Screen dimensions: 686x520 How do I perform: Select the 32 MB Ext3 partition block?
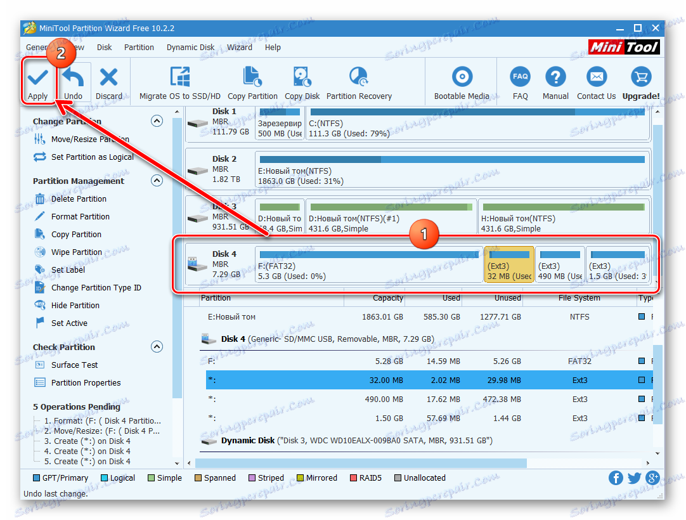coord(509,264)
